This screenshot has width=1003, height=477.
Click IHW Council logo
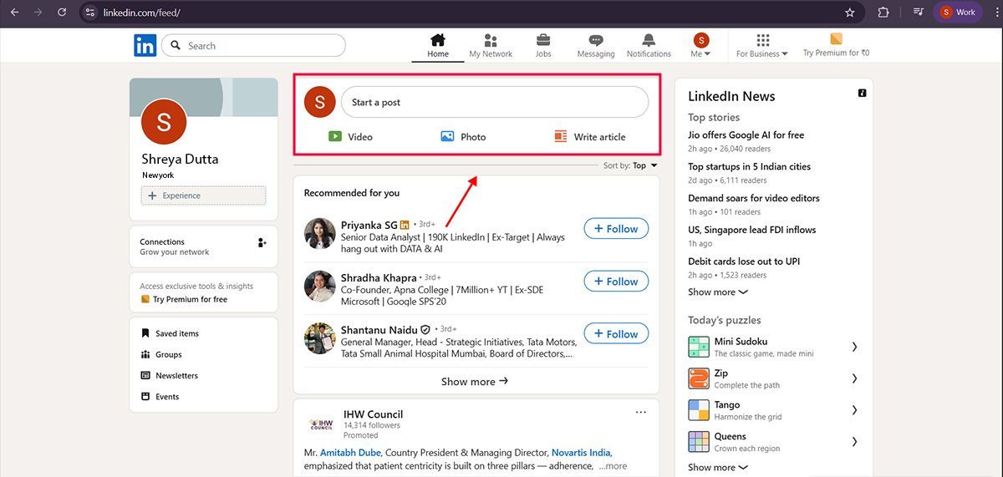point(321,424)
